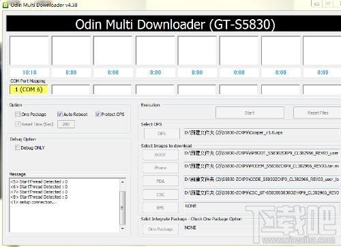This screenshot has width=341, height=247.
Task: Disable the Auto Reboot checkbox
Action: [x=60, y=114]
